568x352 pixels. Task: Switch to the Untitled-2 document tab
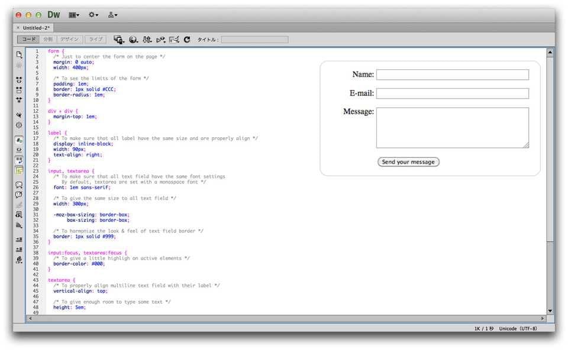pyautogui.click(x=36, y=28)
